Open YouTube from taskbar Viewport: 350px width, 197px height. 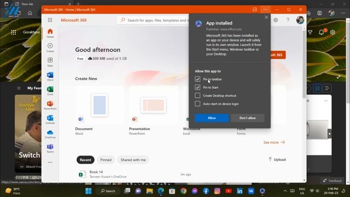coord(229,191)
